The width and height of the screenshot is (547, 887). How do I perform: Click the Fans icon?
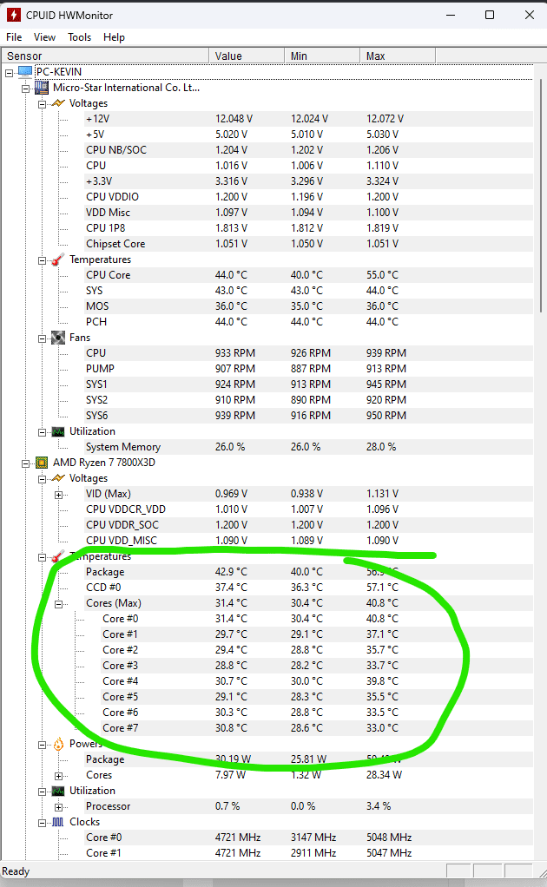point(58,337)
